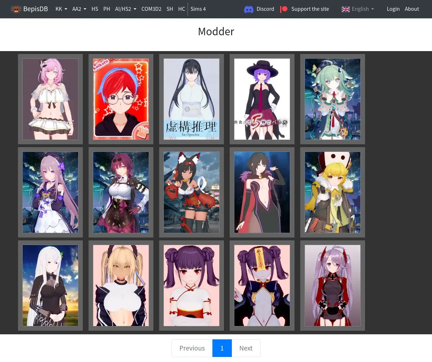Open the blonde twin-tail tanned girl card
The height and width of the screenshot is (362, 432).
(121, 285)
